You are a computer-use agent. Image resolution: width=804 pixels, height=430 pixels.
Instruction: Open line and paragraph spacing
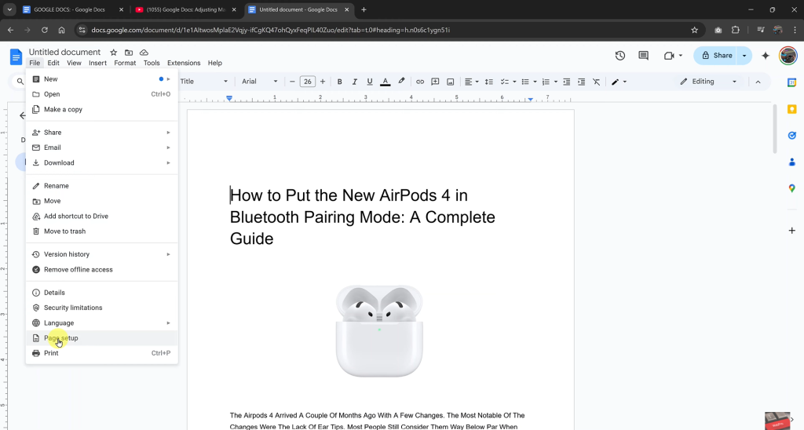point(489,82)
